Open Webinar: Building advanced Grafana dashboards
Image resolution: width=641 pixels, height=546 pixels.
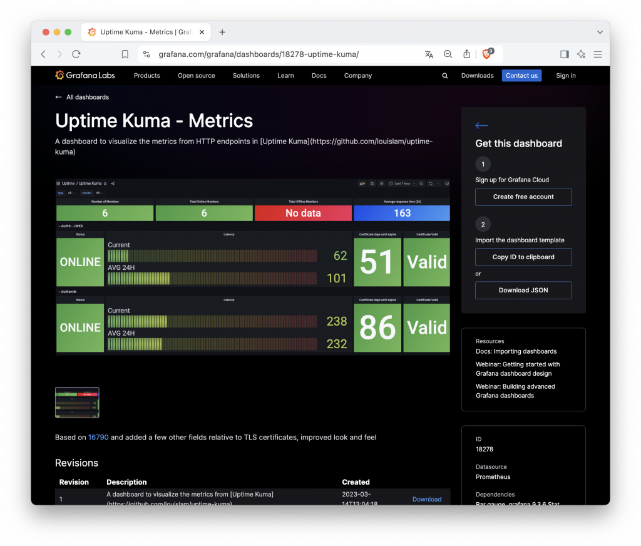coord(515,391)
